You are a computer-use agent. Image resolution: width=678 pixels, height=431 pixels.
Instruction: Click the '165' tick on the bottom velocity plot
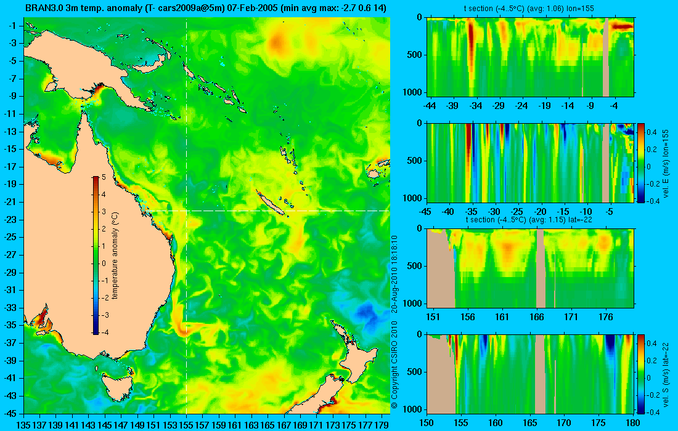pyautogui.click(x=529, y=422)
